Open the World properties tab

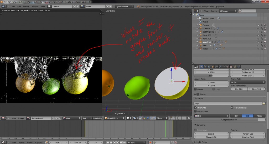pos(209,67)
